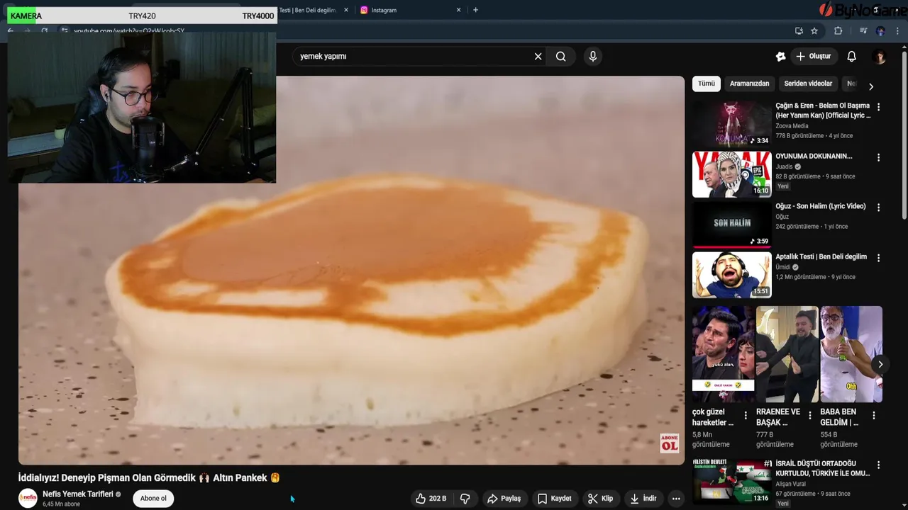This screenshot has width=908, height=510.
Task: Open more actions ellipsis under video
Action: pos(676,499)
